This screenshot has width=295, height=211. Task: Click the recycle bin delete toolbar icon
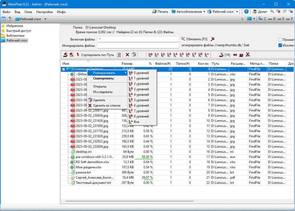click(x=134, y=55)
